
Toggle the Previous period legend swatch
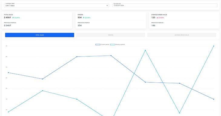pos(113,45)
